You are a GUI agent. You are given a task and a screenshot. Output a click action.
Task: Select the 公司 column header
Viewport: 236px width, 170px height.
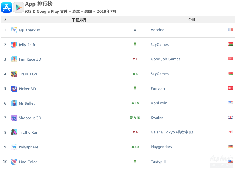pos(192,20)
